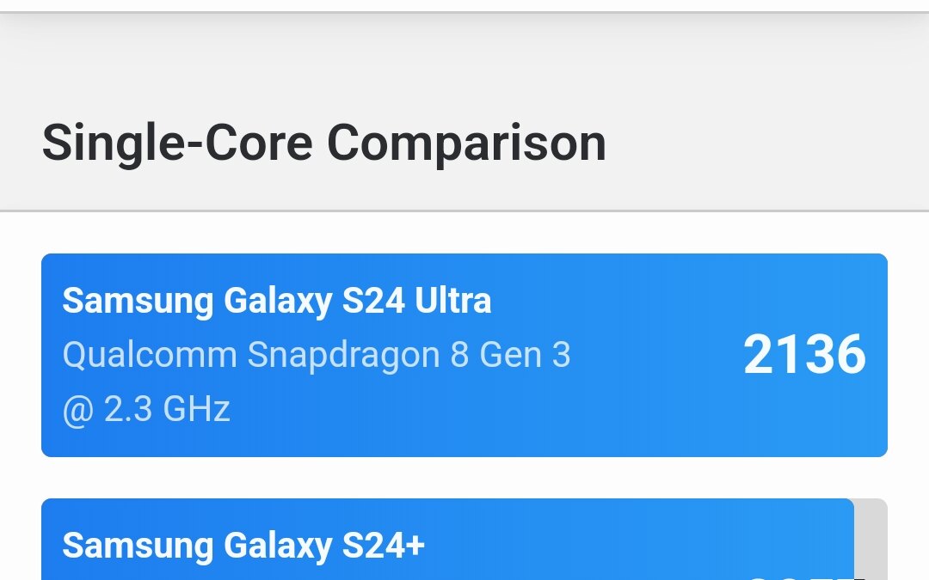Click the space between the two result bars

(464, 475)
